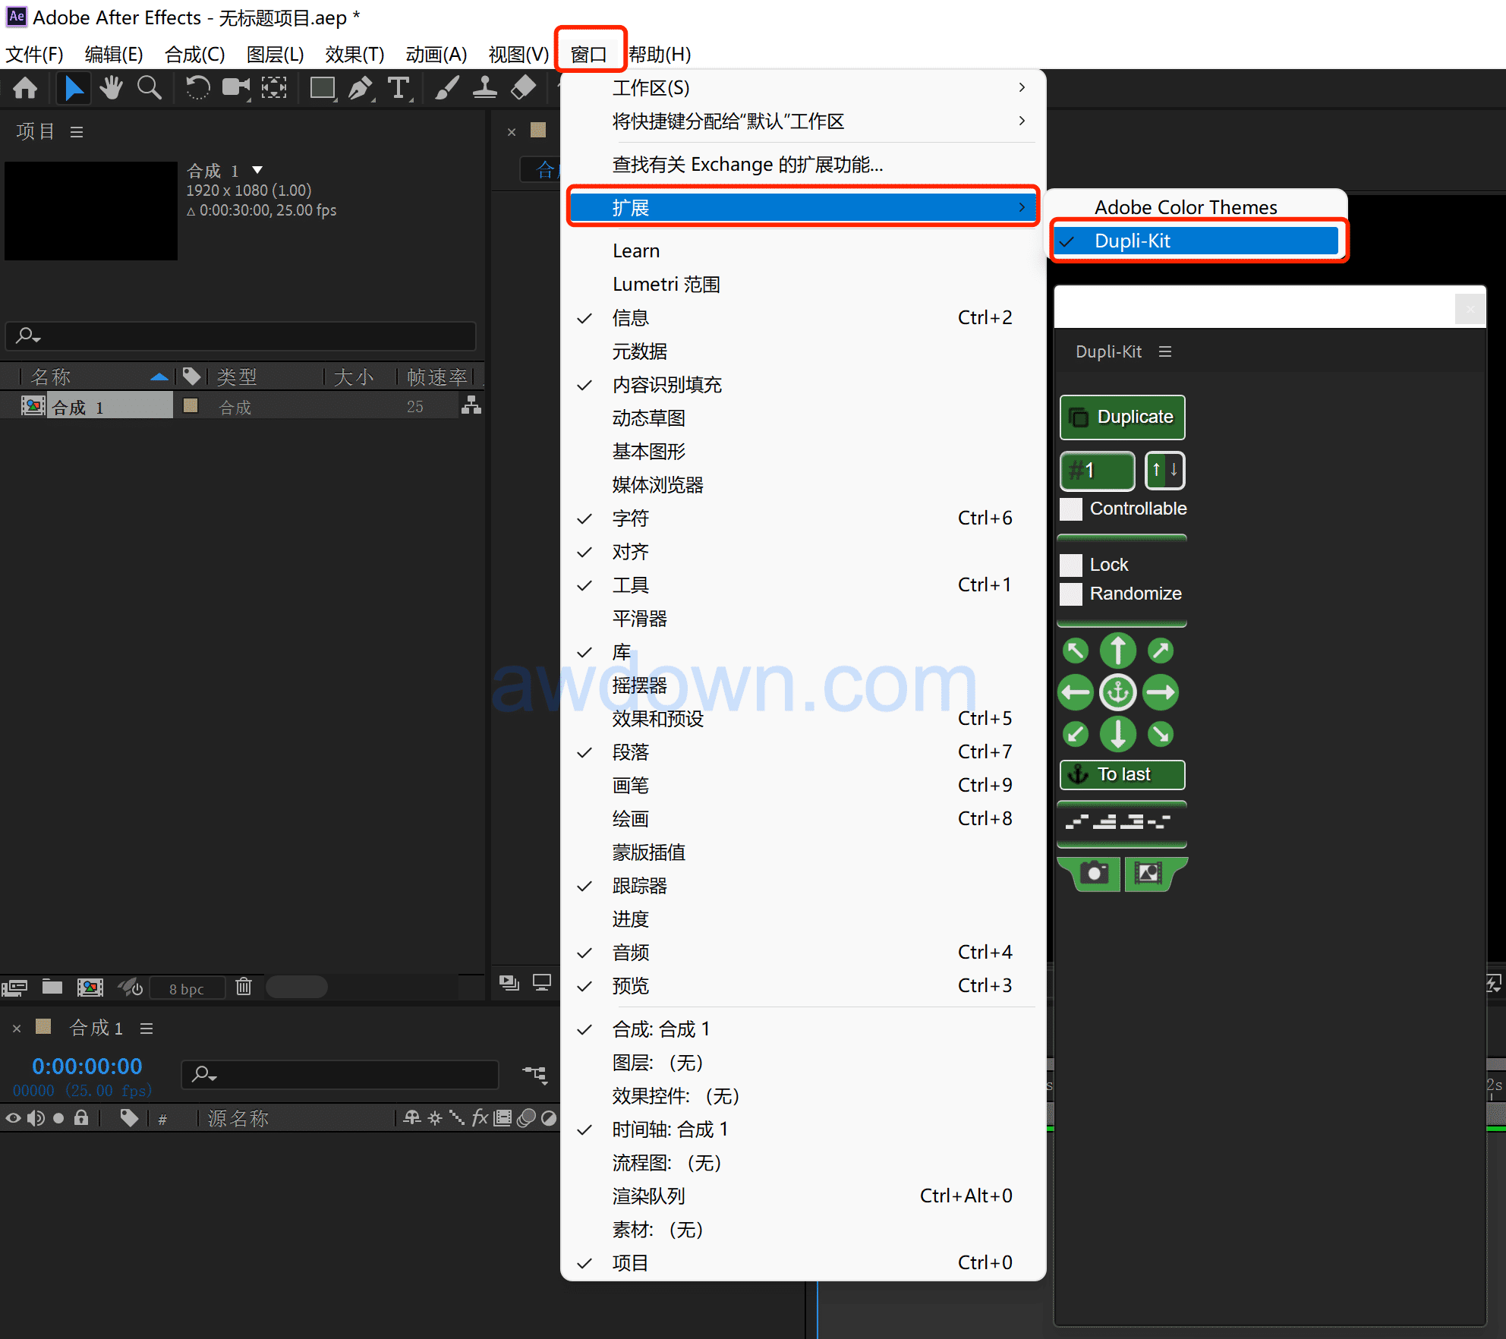Toggle the Randomize checkbox
The image size is (1506, 1339).
point(1071,594)
